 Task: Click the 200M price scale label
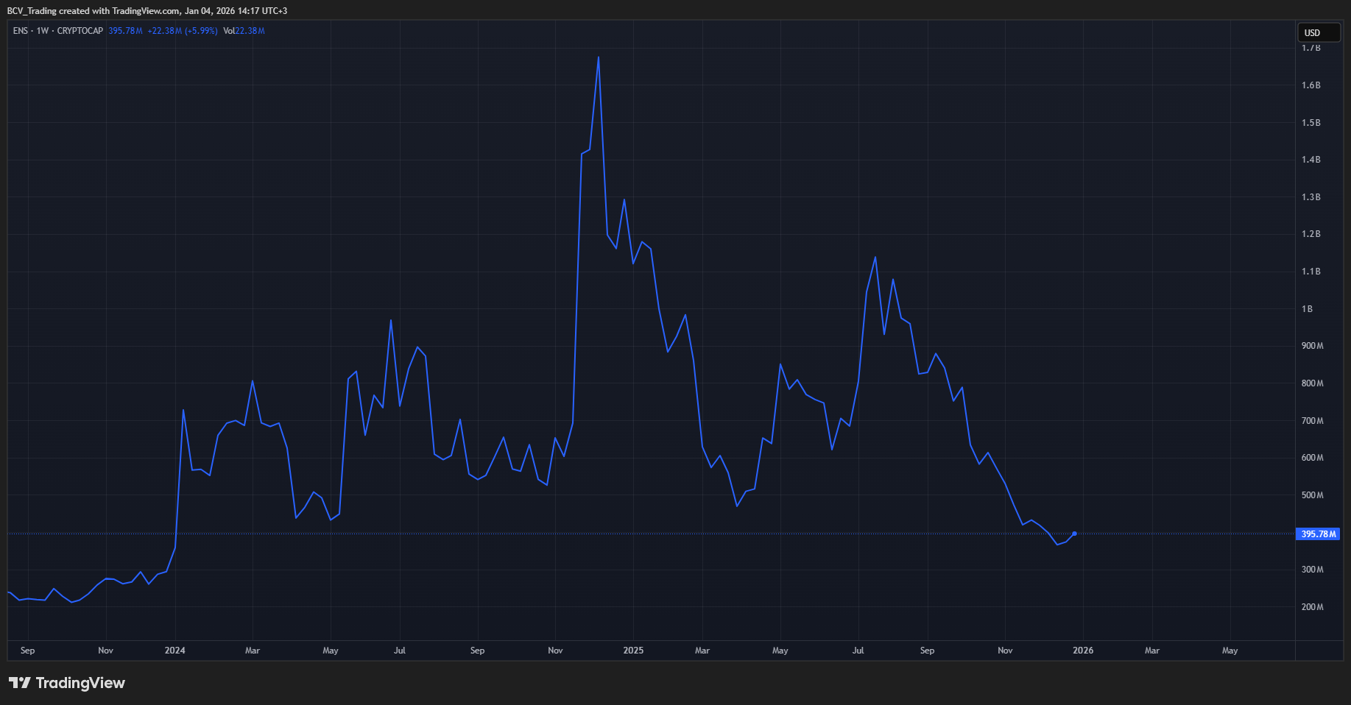click(1312, 607)
